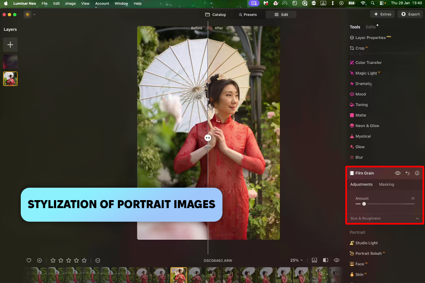Viewport: 425px width, 283px height.
Task: Click the before/after divider handle
Action: click(x=208, y=138)
